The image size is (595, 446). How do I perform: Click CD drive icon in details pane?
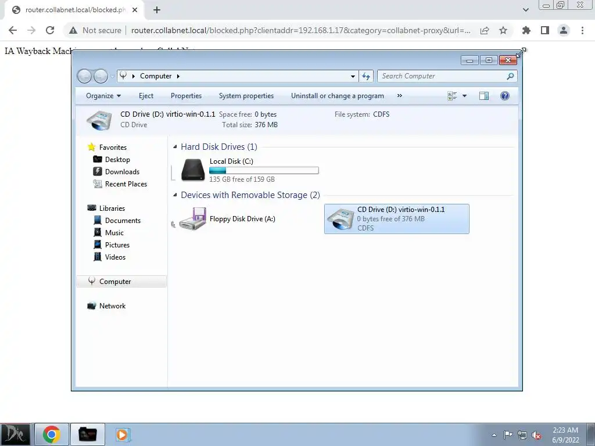point(99,120)
